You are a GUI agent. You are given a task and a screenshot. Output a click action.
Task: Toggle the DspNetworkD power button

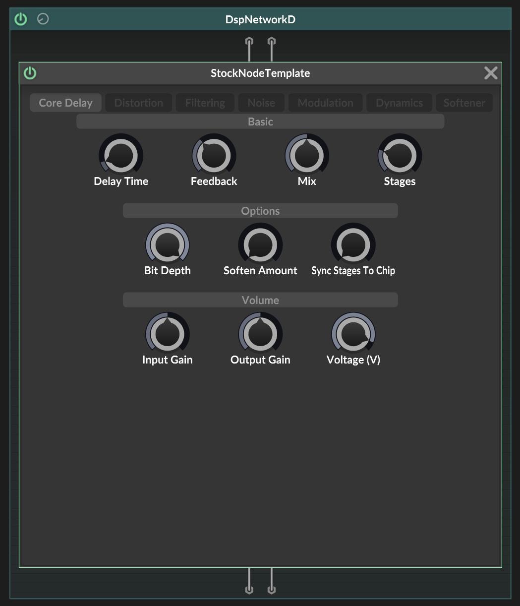click(20, 19)
